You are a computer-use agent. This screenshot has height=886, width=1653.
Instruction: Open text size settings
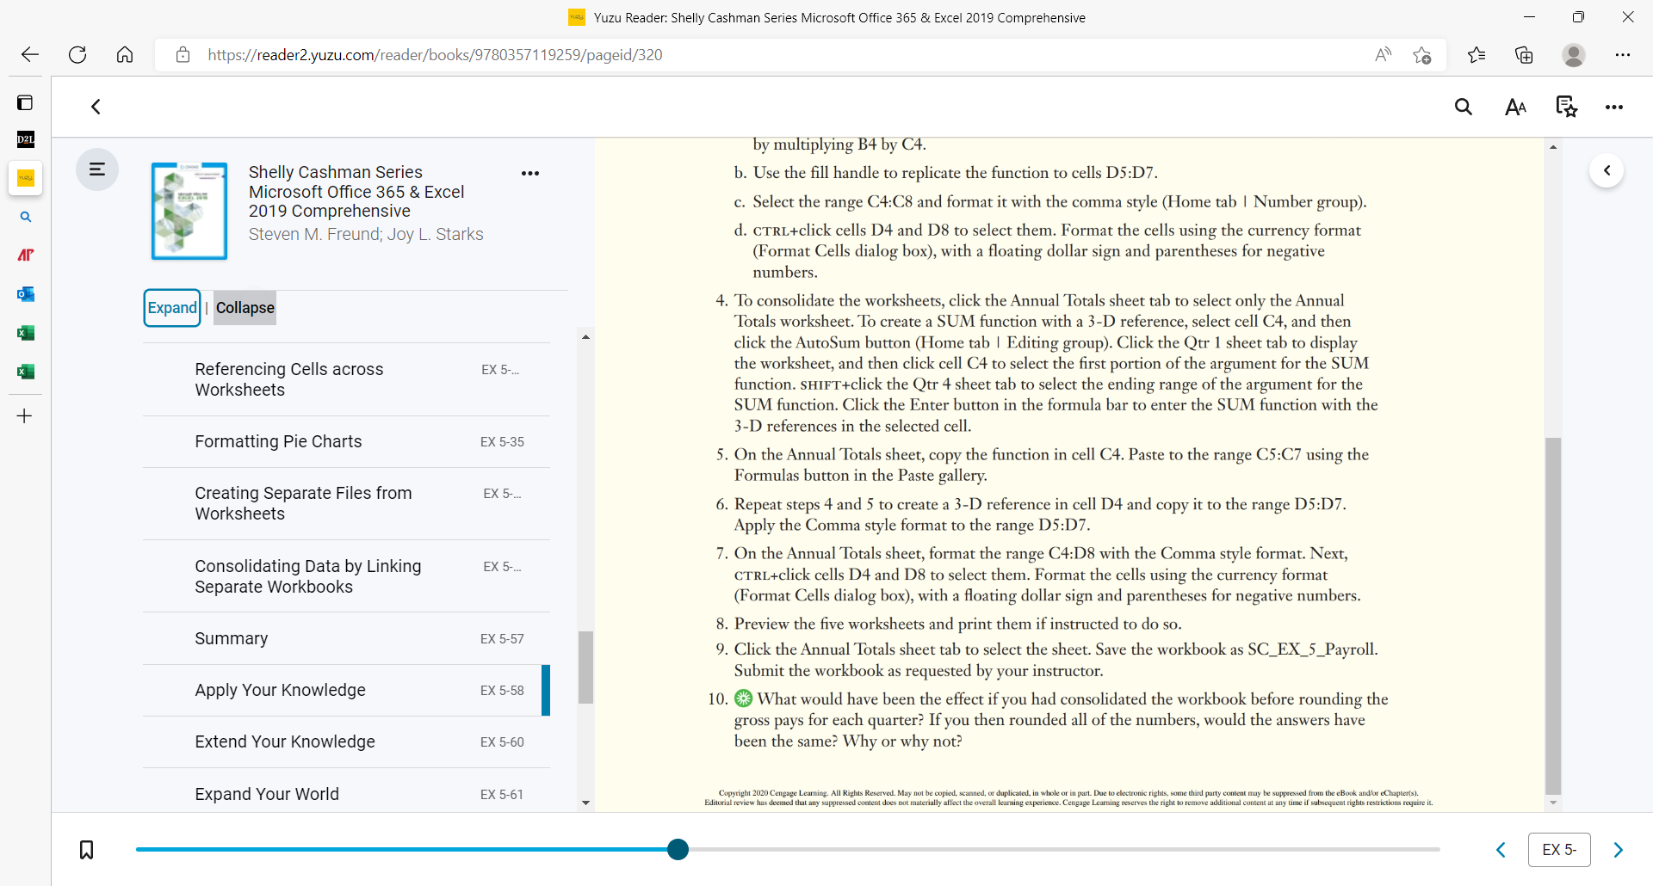click(1515, 107)
